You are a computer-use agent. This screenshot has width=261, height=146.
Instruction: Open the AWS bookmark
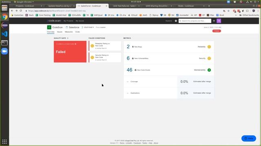tap(143, 15)
